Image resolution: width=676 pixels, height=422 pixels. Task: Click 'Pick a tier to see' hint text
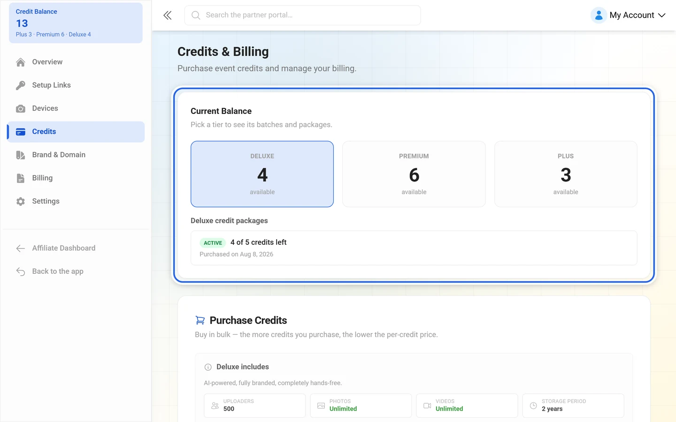pyautogui.click(x=261, y=125)
